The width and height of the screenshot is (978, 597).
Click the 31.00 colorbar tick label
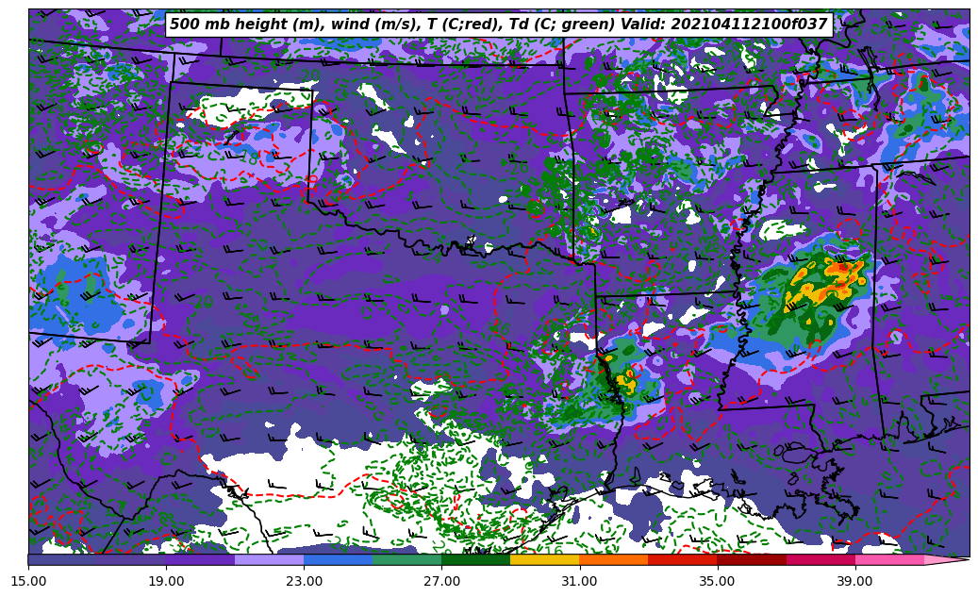(579, 581)
